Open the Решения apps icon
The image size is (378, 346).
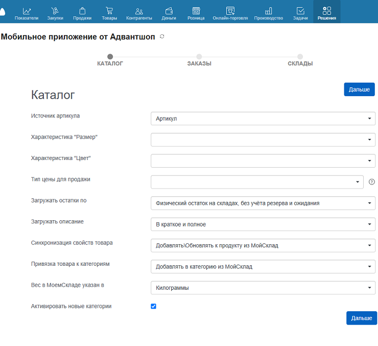tap(326, 11)
